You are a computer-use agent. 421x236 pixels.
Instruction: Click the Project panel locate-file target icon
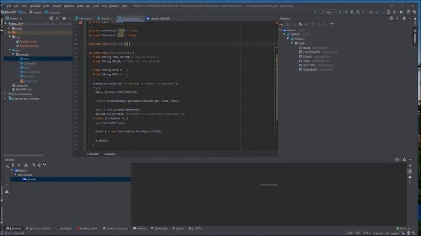(51, 18)
